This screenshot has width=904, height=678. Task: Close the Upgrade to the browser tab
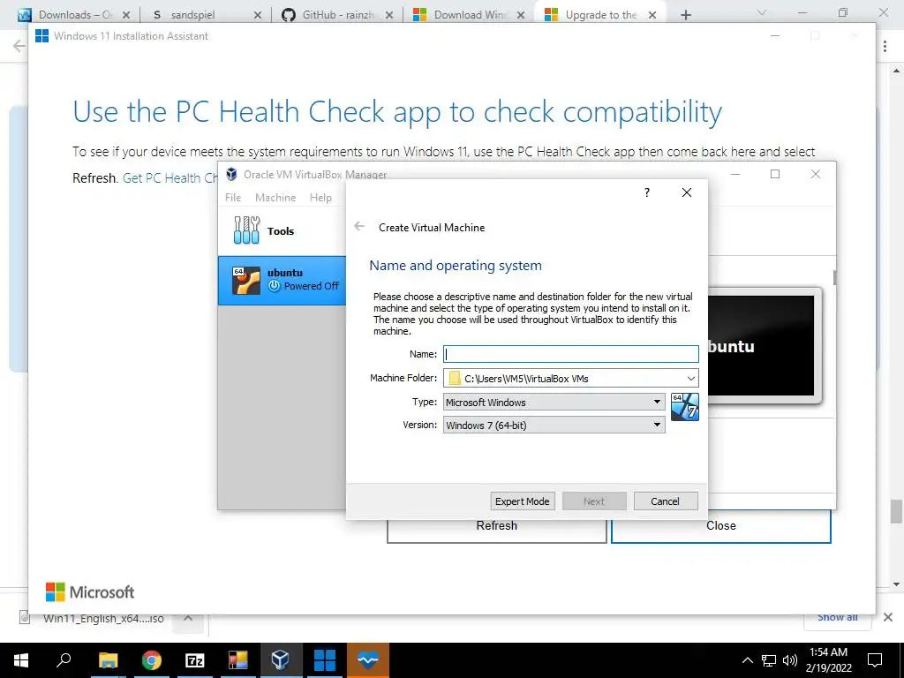(x=652, y=15)
